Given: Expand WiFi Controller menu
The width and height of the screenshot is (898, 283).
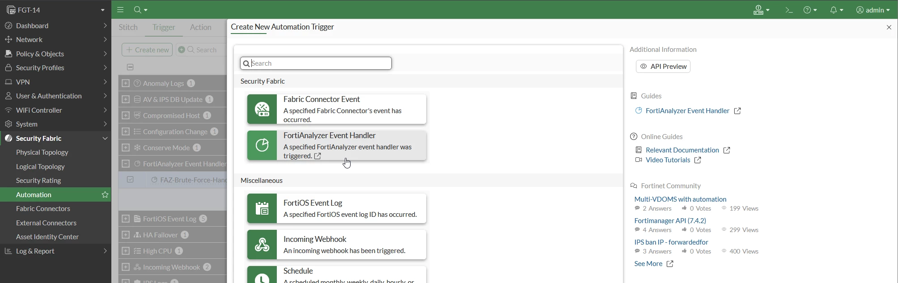Looking at the screenshot, I should pyautogui.click(x=55, y=110).
